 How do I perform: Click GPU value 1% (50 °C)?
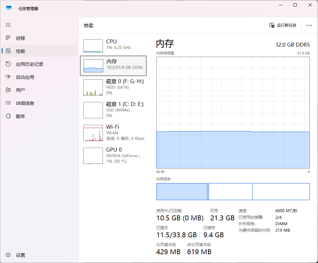click(117, 161)
